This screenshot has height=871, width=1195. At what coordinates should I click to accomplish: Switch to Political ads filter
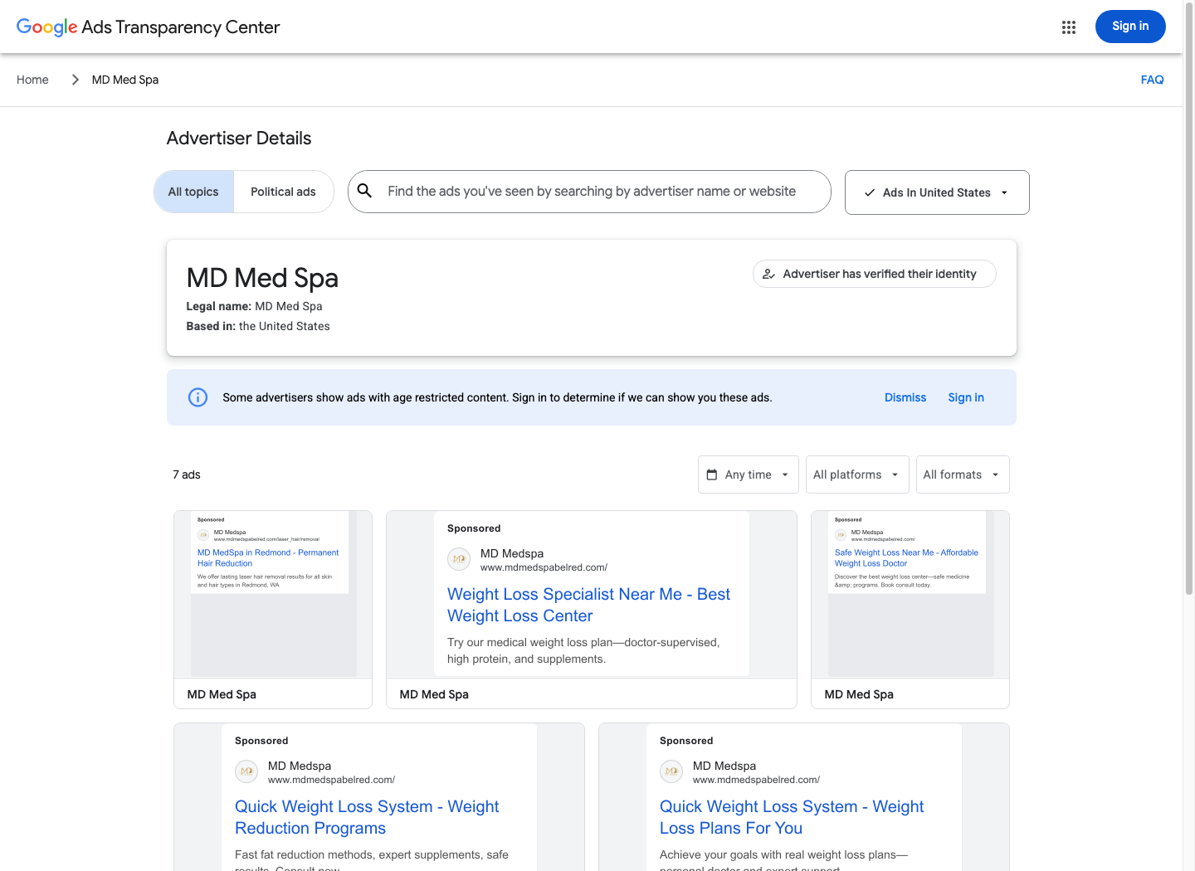click(x=283, y=192)
